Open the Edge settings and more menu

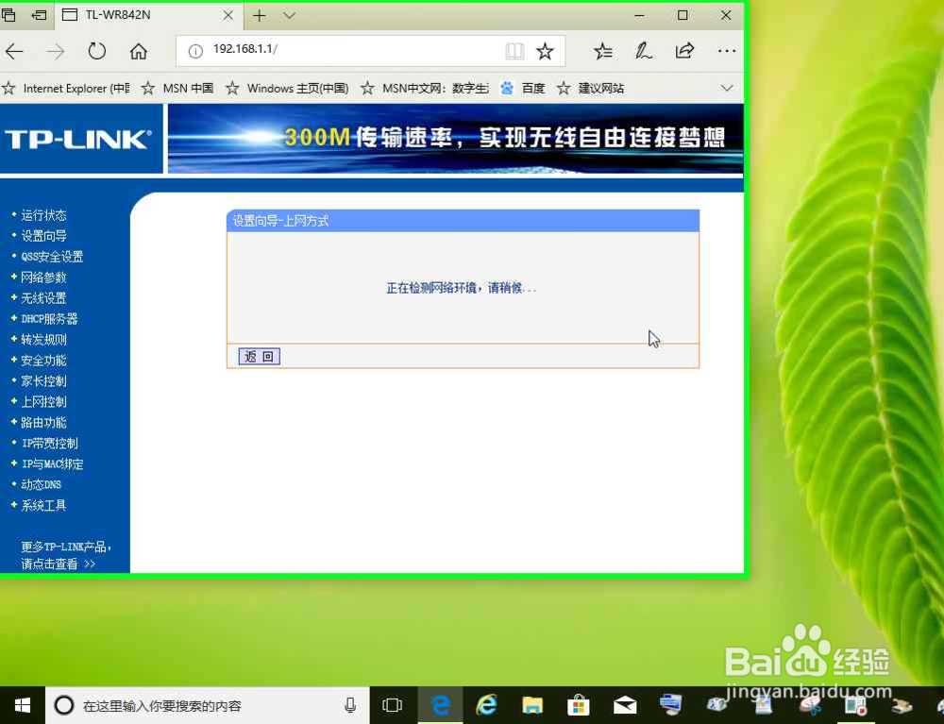point(727,51)
